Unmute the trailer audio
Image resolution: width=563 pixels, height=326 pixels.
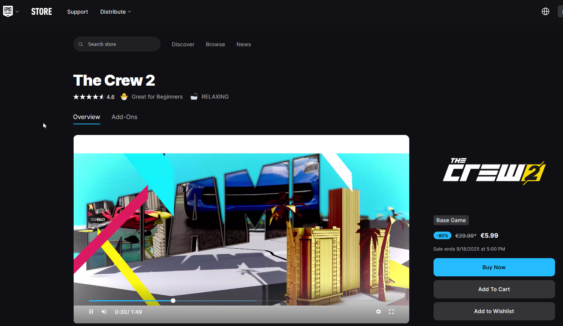[x=104, y=312]
